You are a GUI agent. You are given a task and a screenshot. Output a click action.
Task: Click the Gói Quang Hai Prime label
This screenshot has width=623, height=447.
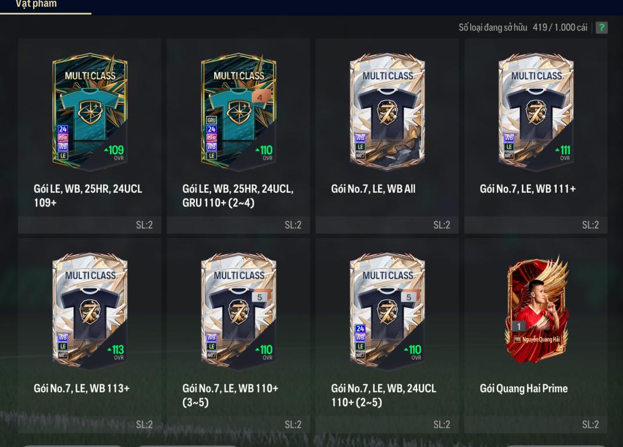tap(524, 389)
